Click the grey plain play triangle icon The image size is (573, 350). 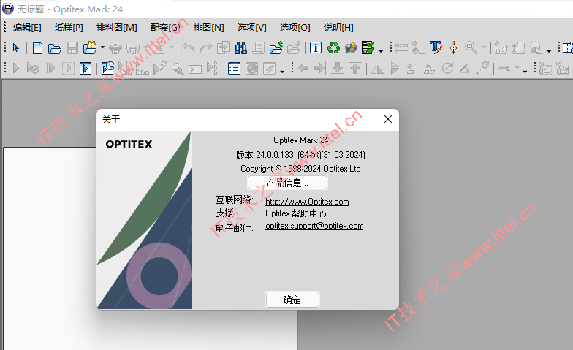coord(16,68)
